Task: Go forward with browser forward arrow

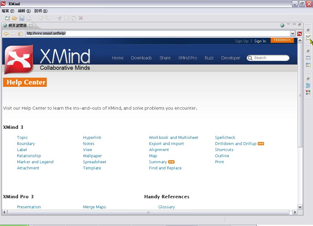Action: point(13,34)
